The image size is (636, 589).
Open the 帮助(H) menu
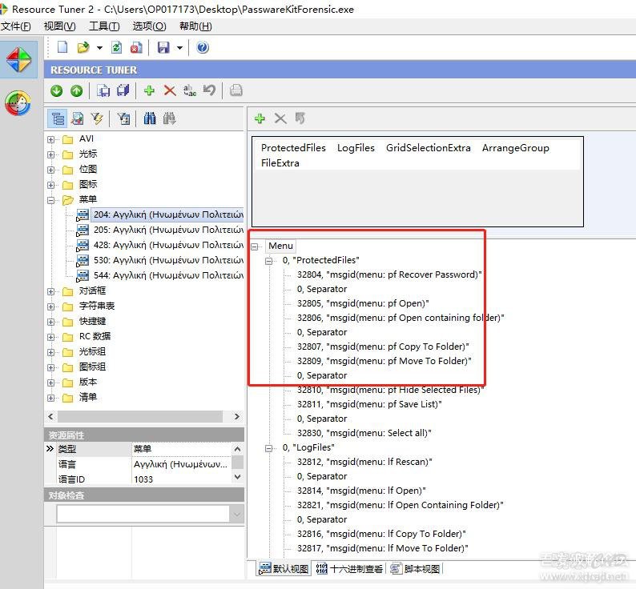point(195,26)
